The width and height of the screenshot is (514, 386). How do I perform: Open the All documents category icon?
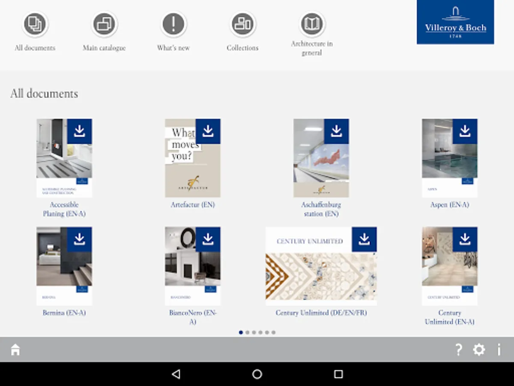tap(35, 24)
